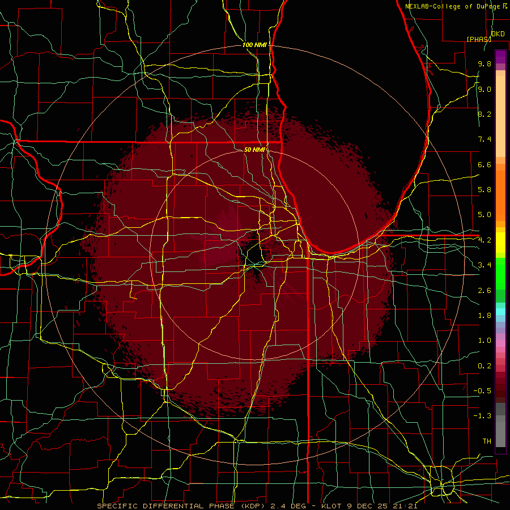The height and width of the screenshot is (510, 510).
Task: Click the [PHAS] legend header
Action: tap(479, 39)
